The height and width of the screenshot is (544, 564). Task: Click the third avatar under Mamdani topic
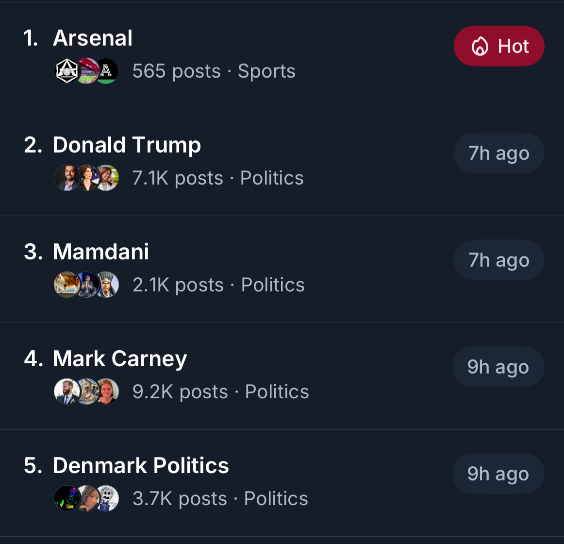coord(107,285)
